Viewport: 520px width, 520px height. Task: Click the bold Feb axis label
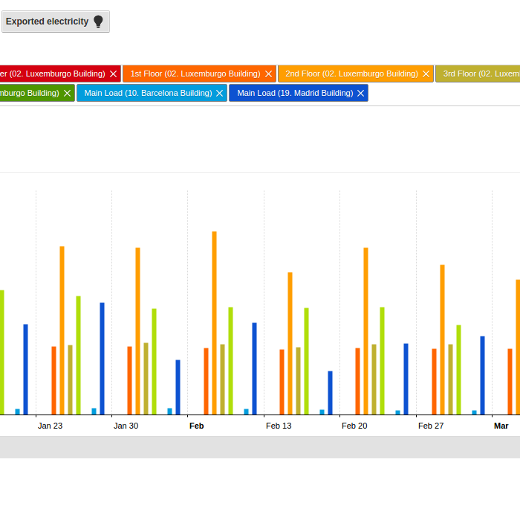(x=196, y=426)
